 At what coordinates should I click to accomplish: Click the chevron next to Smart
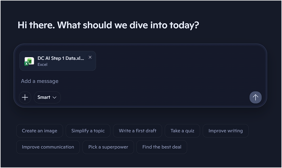click(x=54, y=98)
